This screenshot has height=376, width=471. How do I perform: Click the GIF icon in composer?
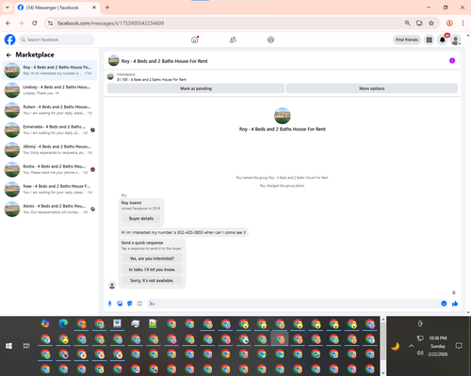click(139, 304)
